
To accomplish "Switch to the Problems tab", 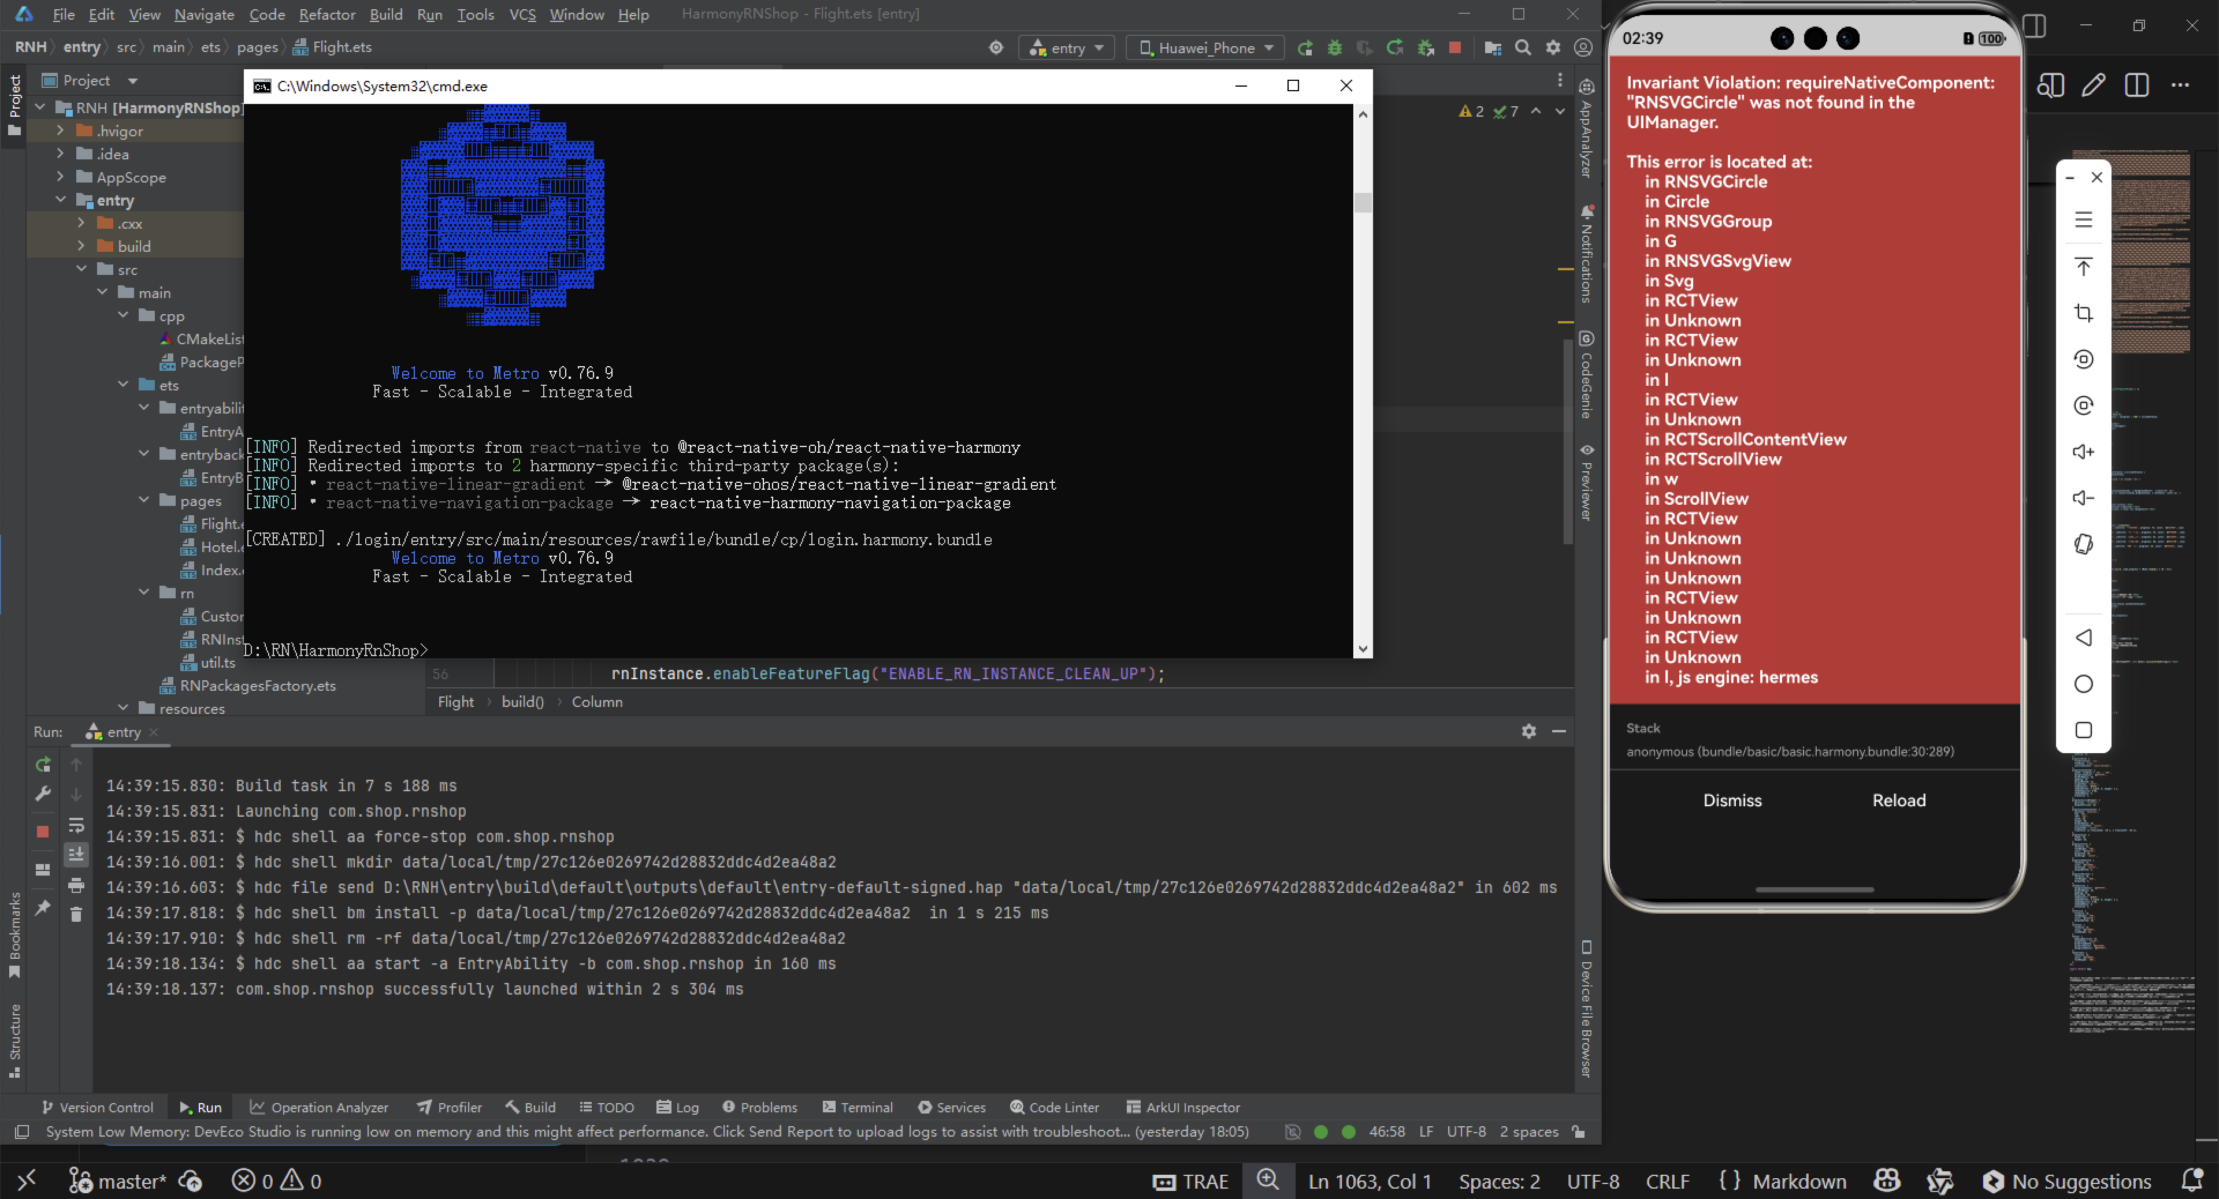I will pyautogui.click(x=760, y=1108).
